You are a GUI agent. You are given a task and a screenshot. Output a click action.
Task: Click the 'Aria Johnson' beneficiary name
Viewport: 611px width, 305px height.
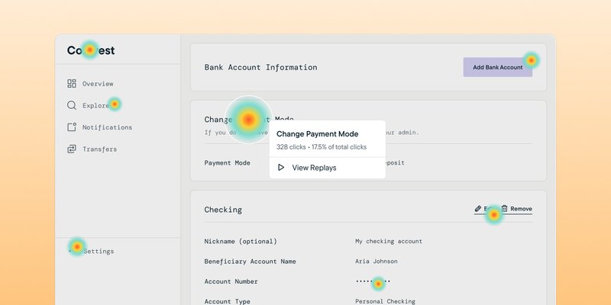[x=376, y=262]
